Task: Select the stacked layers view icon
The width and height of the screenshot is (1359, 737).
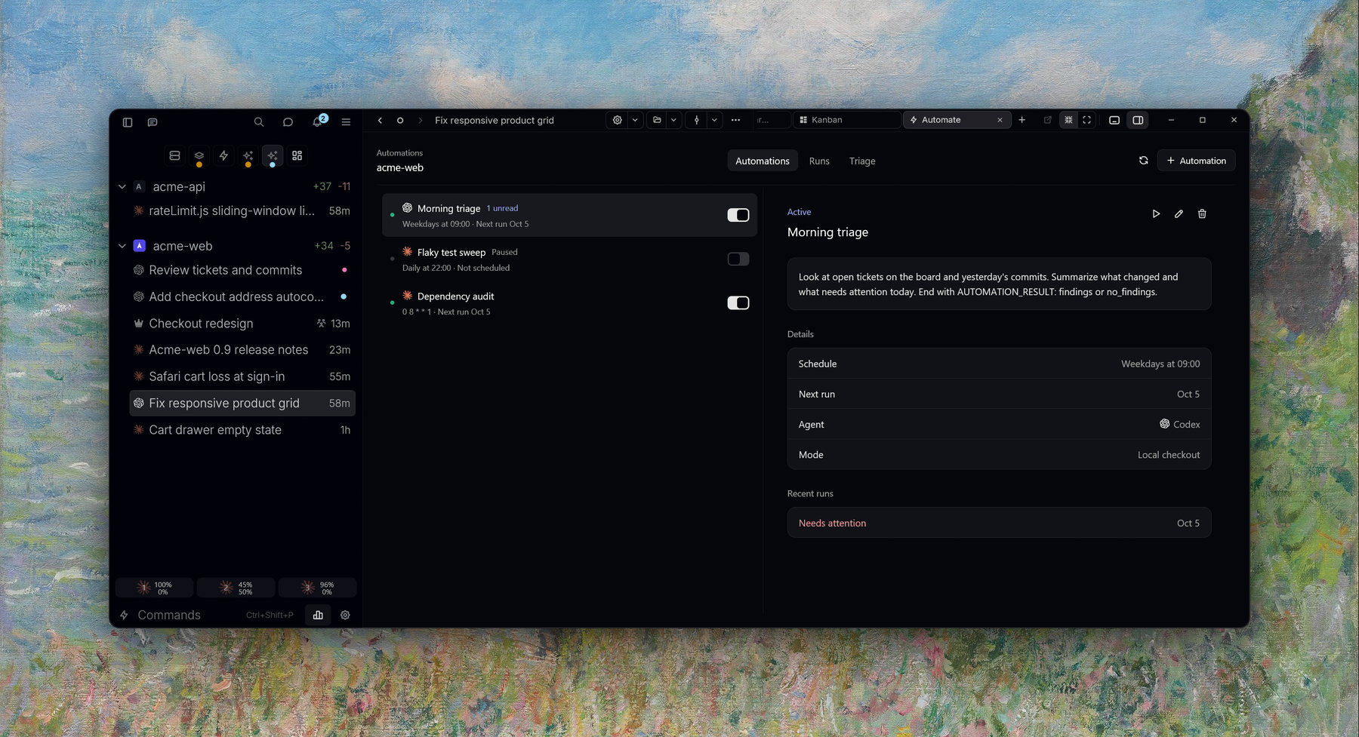Action: pyautogui.click(x=199, y=155)
